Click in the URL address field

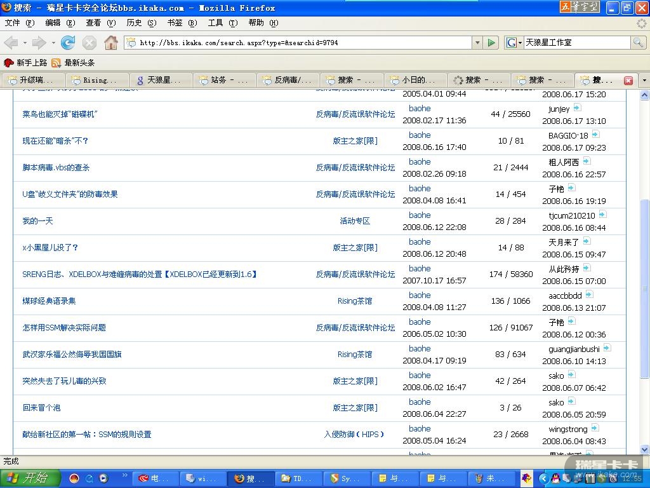[305, 43]
